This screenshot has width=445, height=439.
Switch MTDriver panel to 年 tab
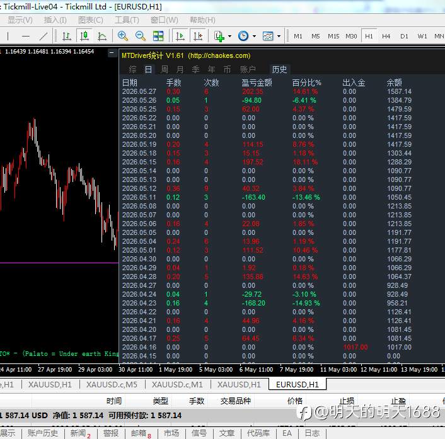(211, 69)
